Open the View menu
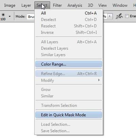 coord(102,5)
